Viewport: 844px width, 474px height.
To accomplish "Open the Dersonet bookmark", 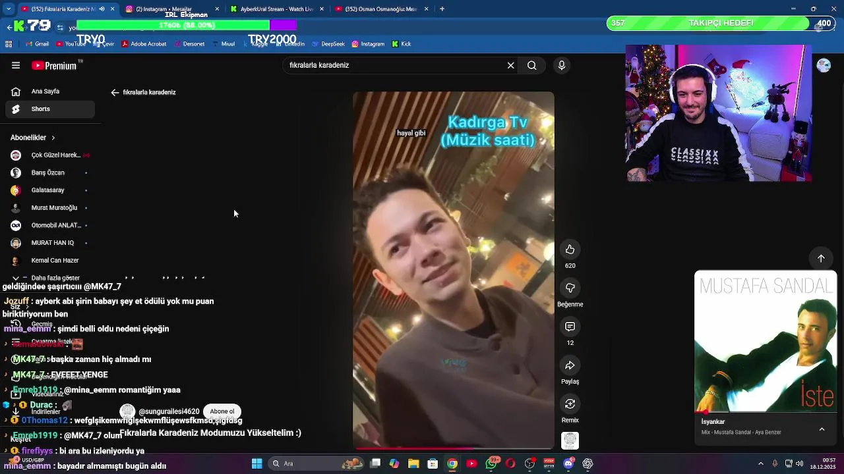I will coord(189,44).
